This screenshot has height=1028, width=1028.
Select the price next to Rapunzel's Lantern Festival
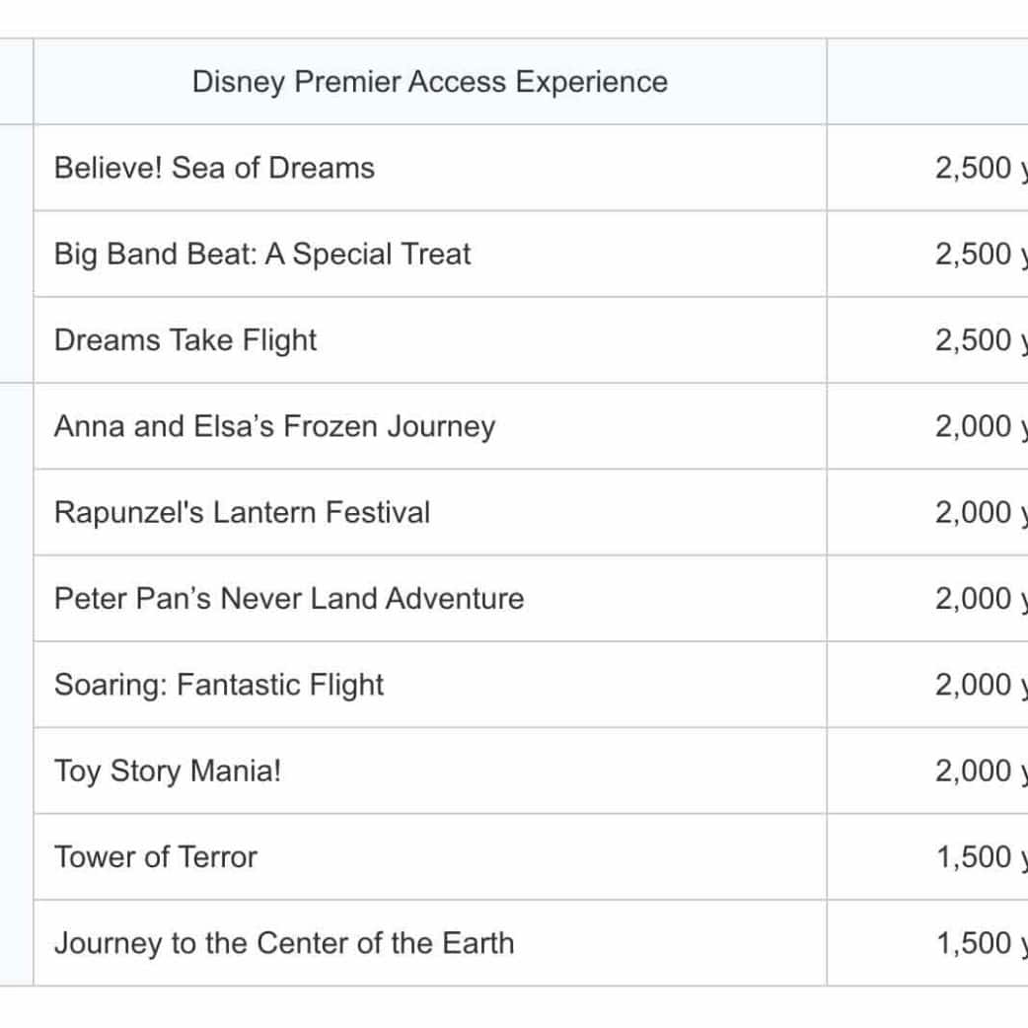point(975,513)
